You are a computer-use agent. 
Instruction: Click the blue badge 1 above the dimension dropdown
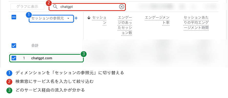pos(29,15)
